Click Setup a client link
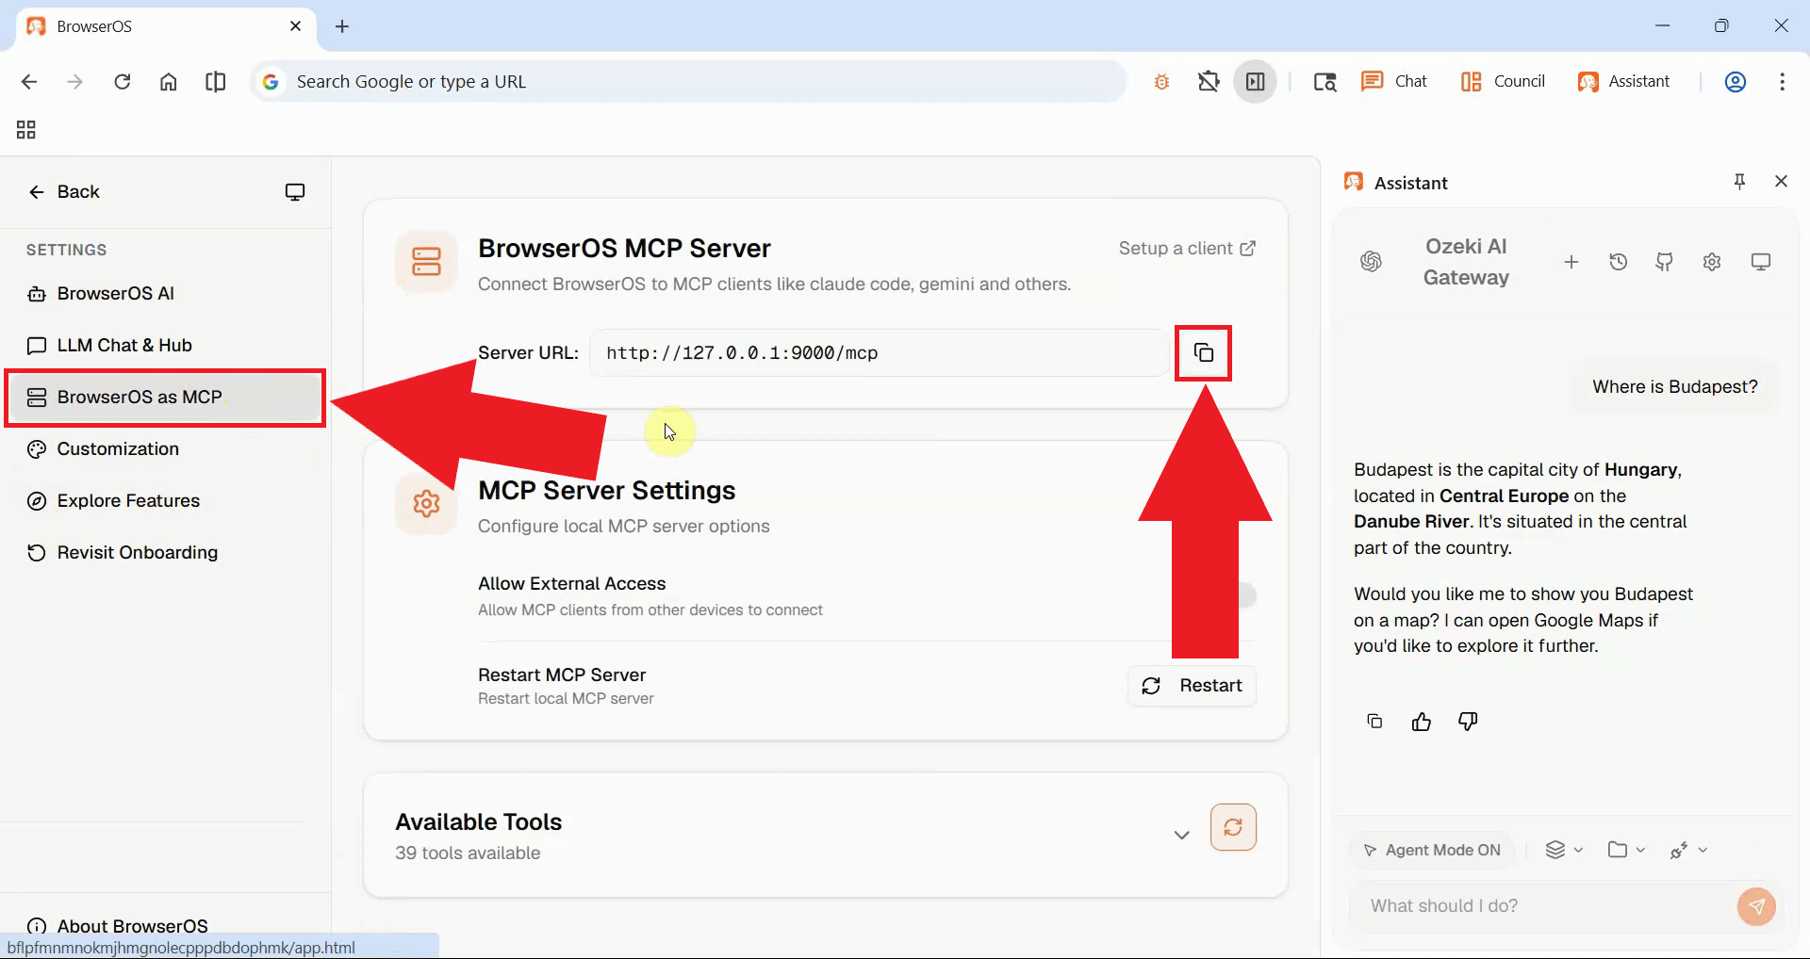1810x959 pixels. coord(1186,248)
